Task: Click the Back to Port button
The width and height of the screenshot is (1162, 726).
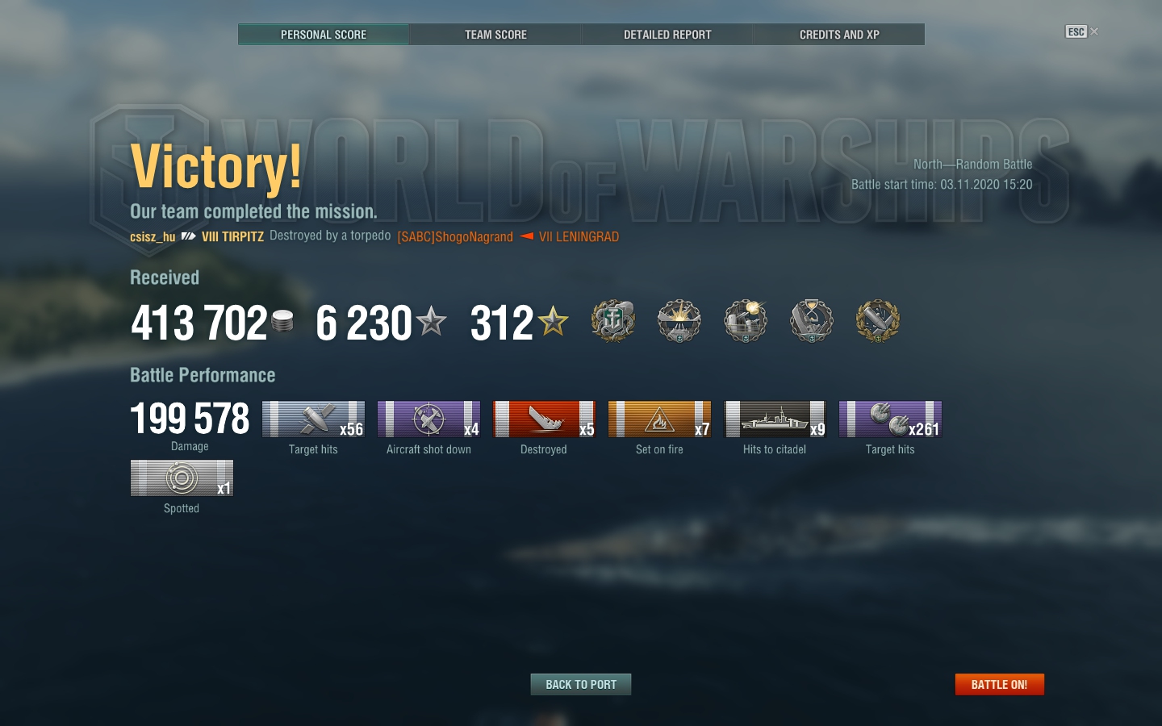Action: pyautogui.click(x=581, y=684)
